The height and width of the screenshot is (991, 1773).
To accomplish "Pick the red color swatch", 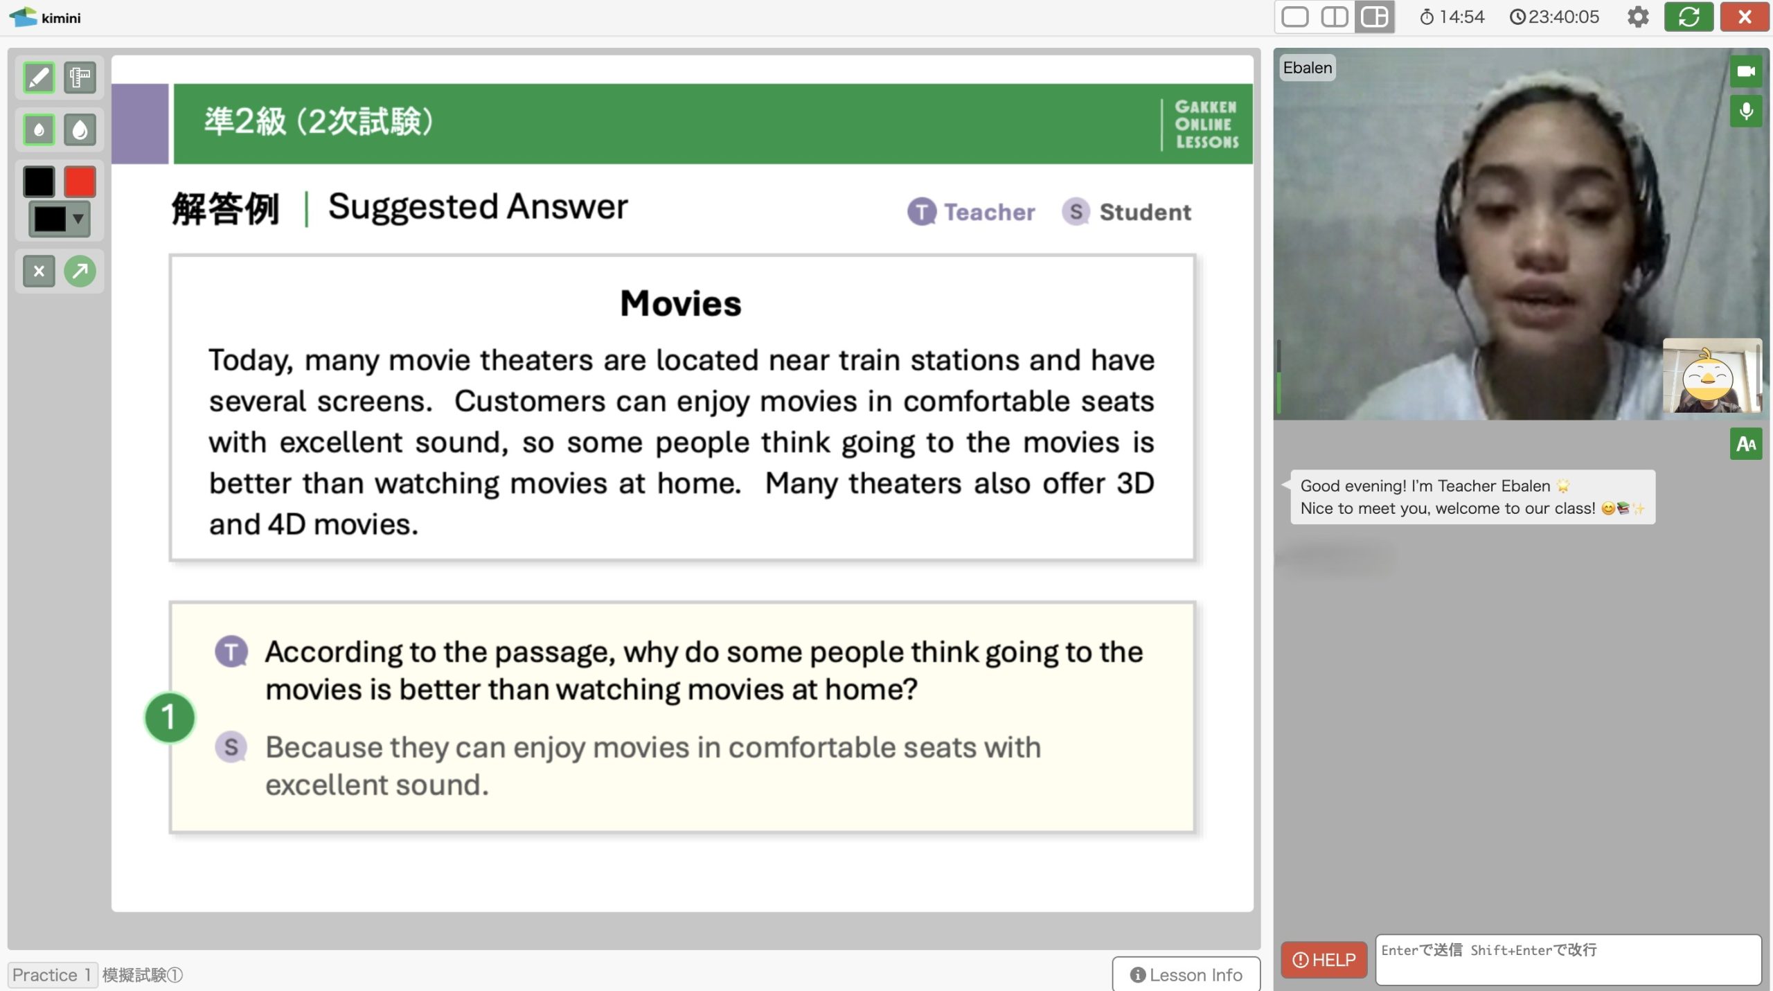I will tap(80, 181).
